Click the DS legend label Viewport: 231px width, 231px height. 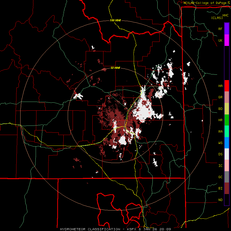(x=220, y=154)
